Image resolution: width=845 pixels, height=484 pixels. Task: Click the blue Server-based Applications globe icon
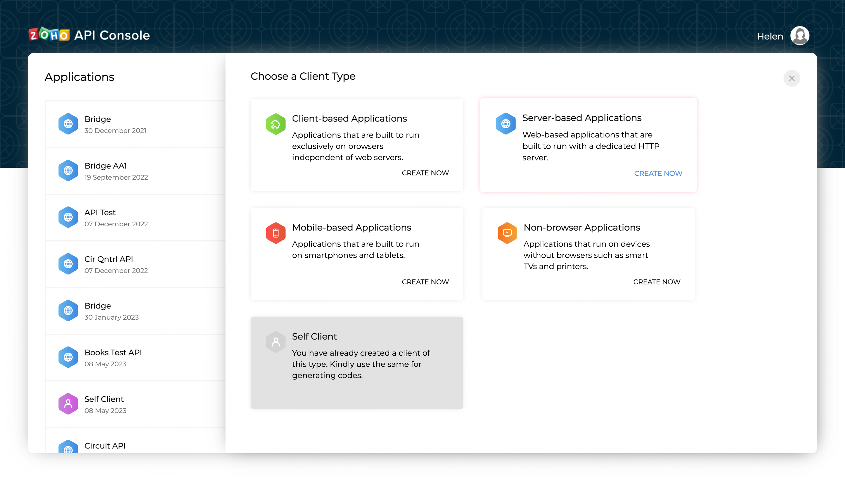click(505, 124)
